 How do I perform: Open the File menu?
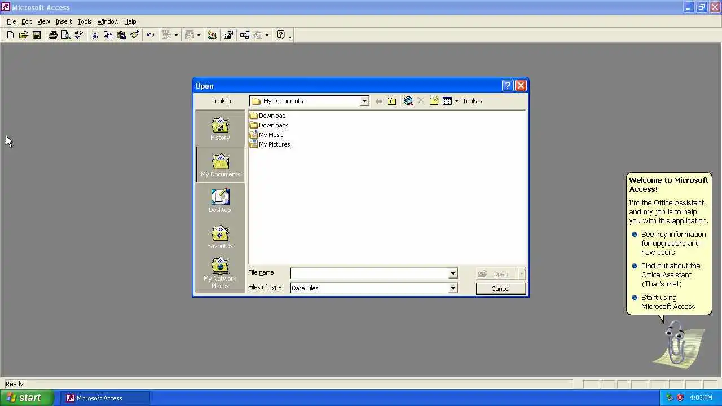[11, 21]
